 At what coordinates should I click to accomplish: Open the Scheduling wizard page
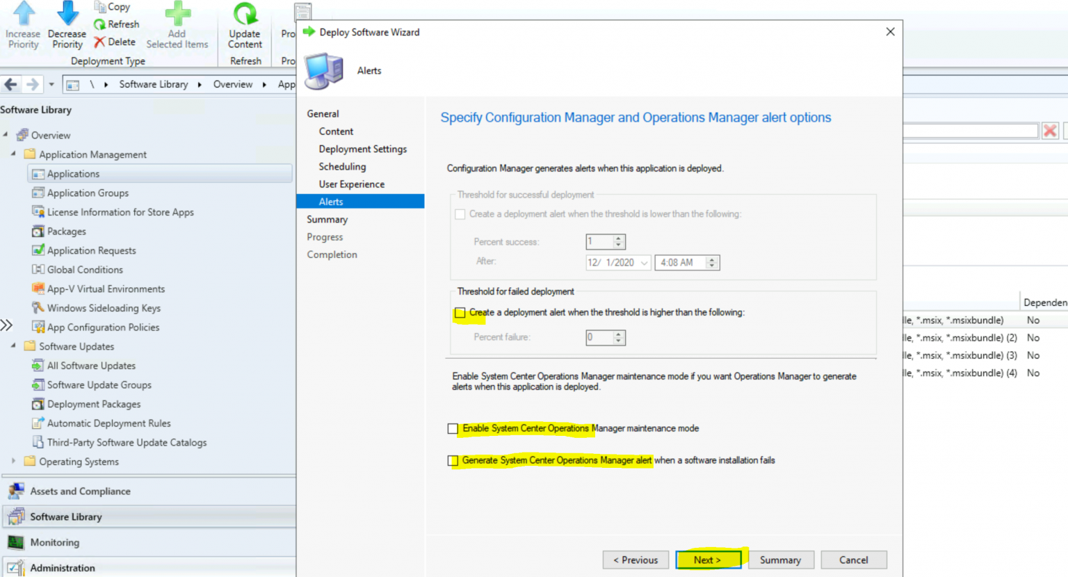(x=342, y=166)
